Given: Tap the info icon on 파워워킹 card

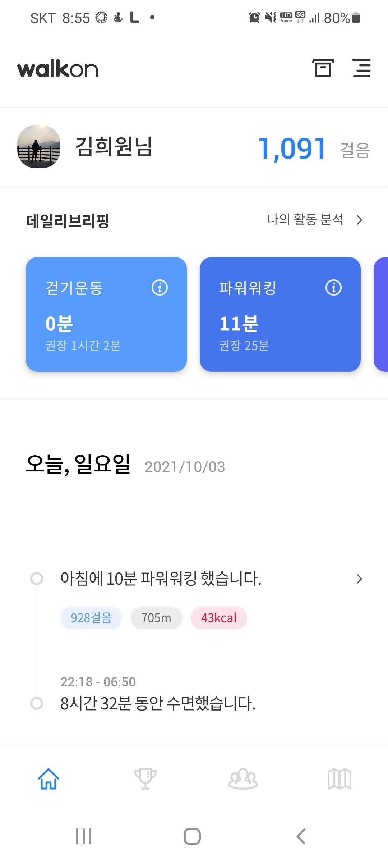Looking at the screenshot, I should tap(333, 288).
